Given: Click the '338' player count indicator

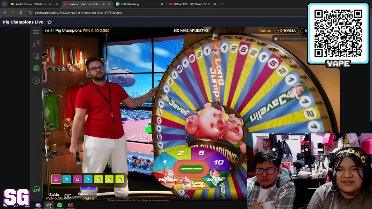Looking at the screenshot, I should tap(48, 30).
